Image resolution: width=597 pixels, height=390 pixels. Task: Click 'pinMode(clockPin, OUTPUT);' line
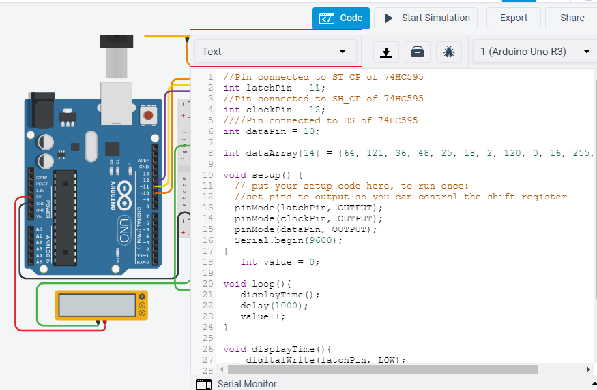[x=308, y=218]
